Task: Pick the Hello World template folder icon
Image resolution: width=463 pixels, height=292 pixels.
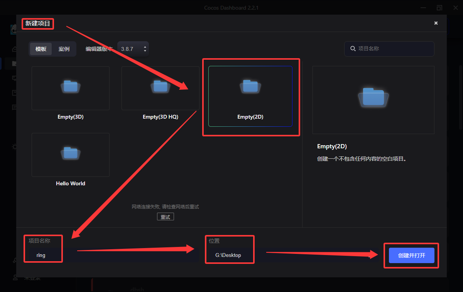Action: coord(71,153)
